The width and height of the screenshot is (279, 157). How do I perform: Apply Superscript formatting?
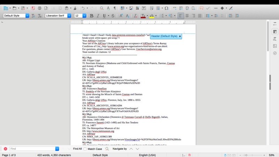click(x=121, y=16)
